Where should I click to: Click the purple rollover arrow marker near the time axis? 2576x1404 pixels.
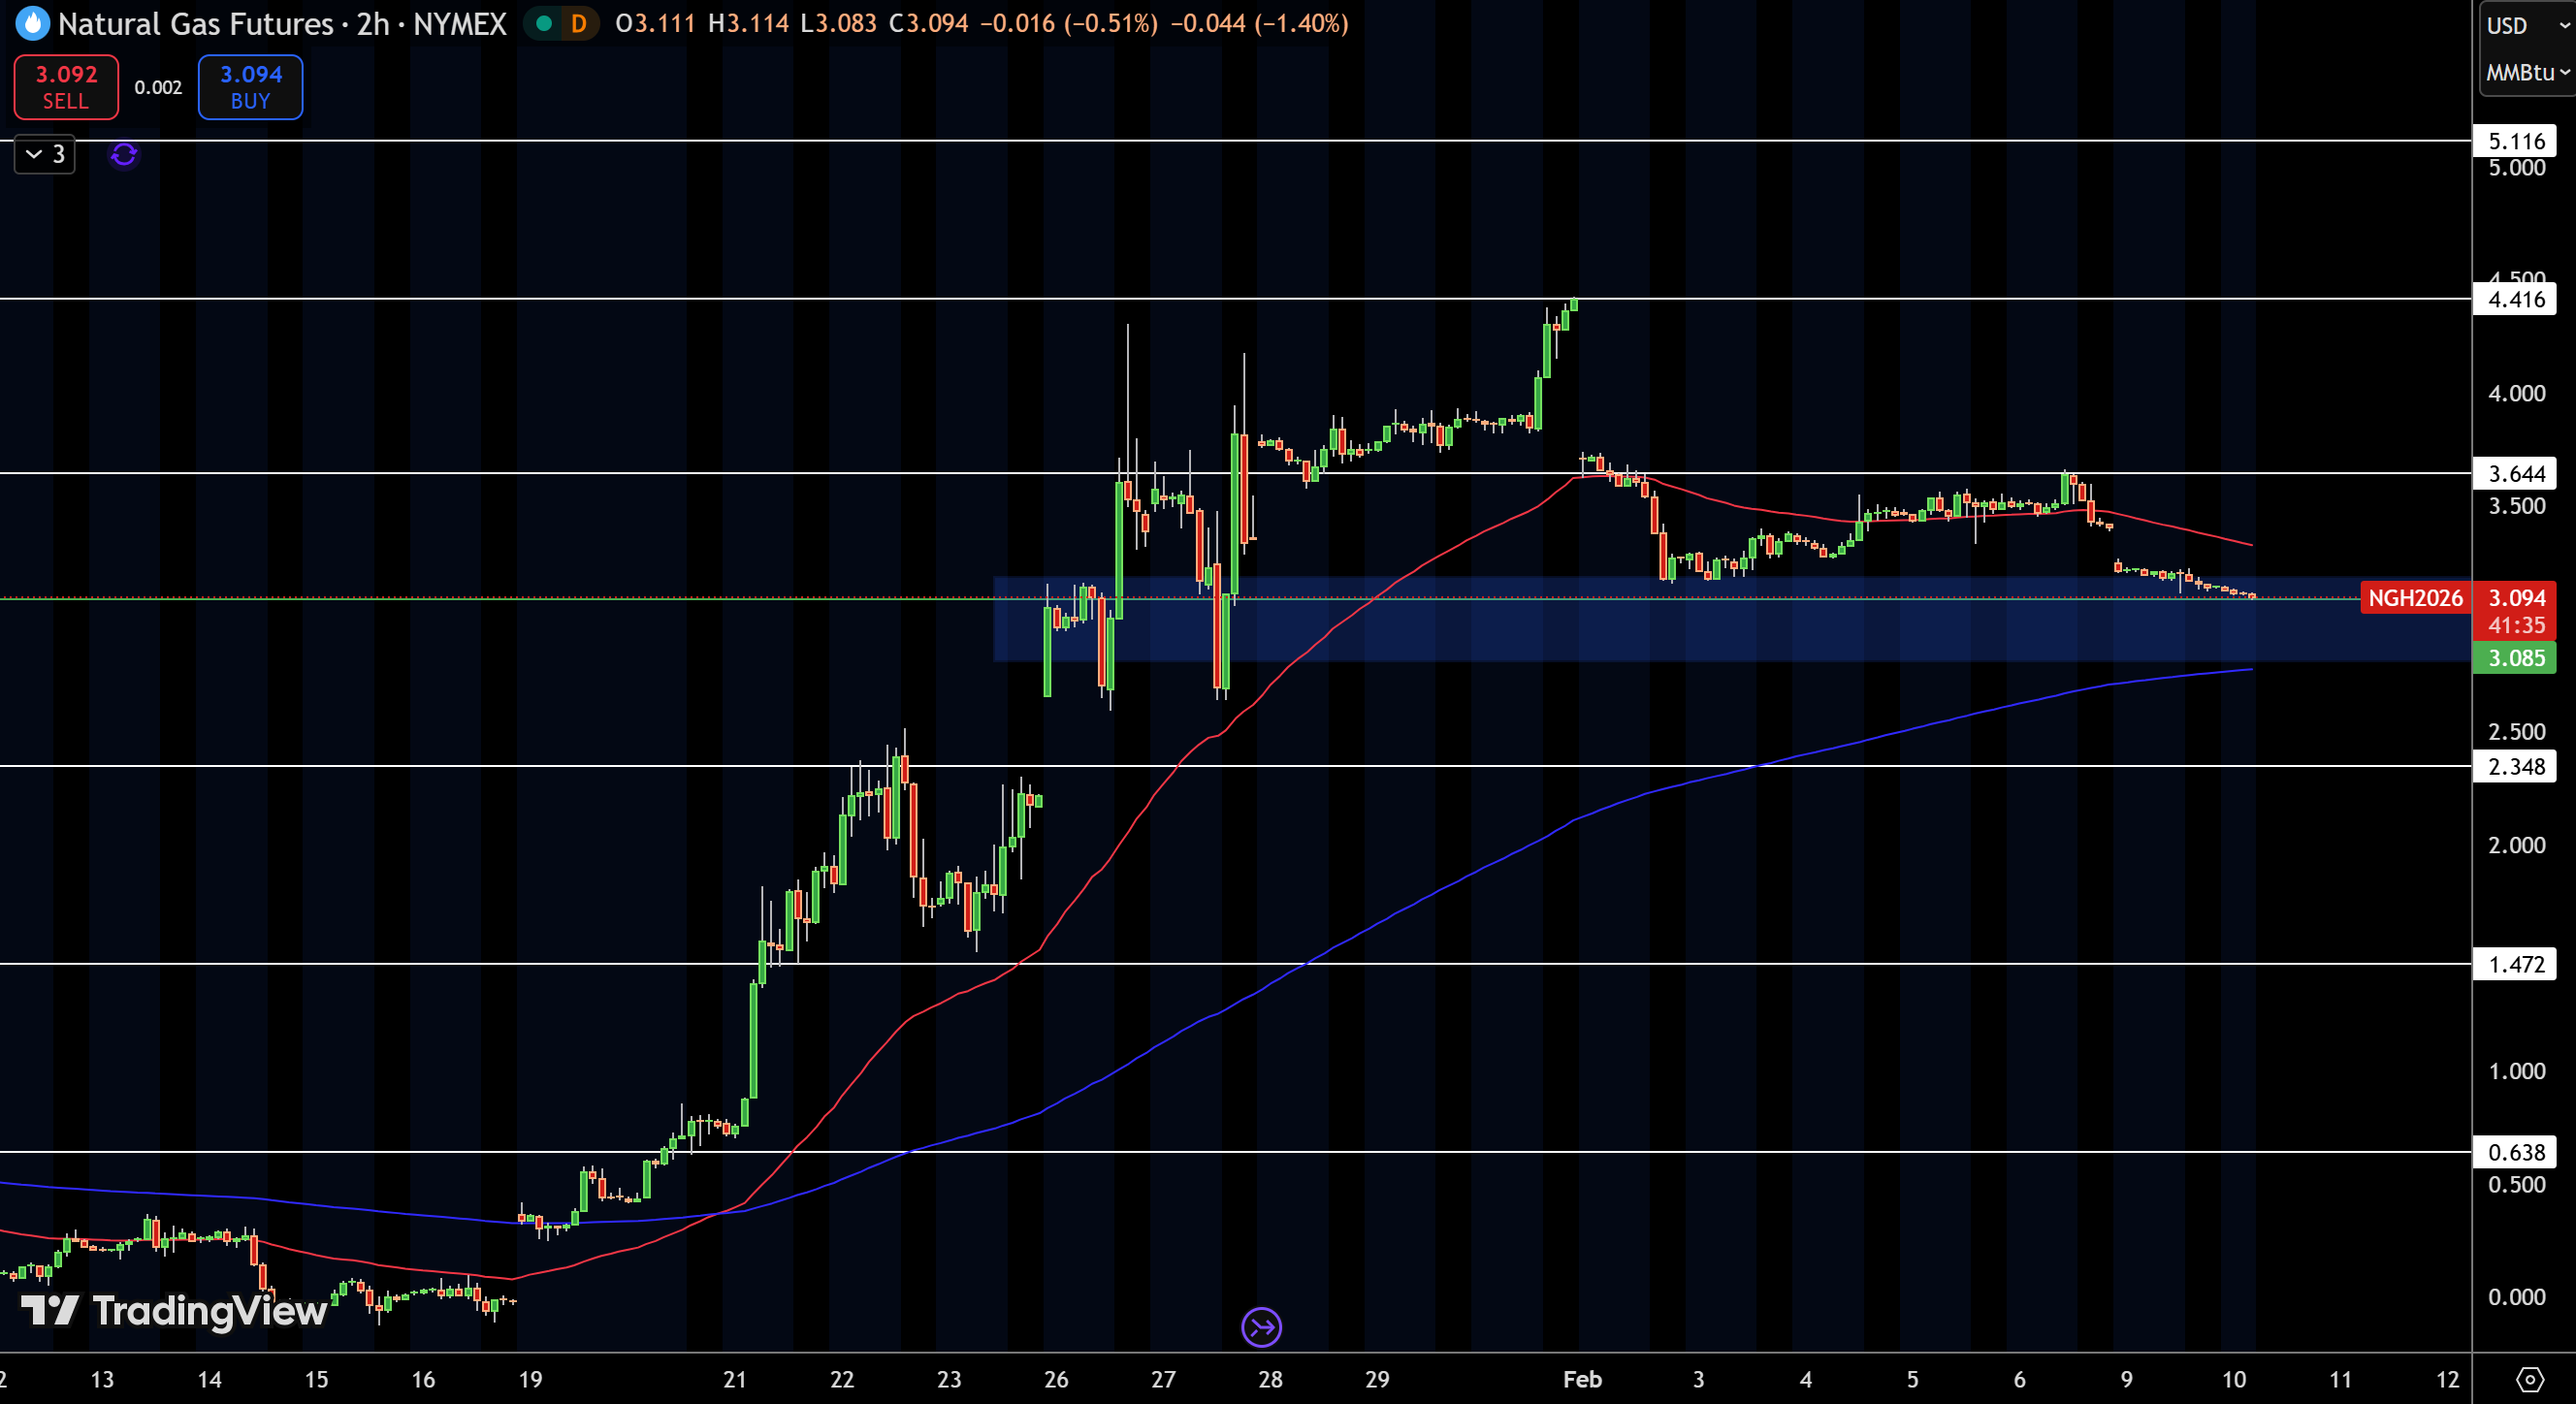coord(1261,1327)
